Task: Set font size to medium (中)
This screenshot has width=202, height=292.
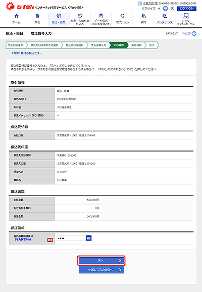Action: 165,9
